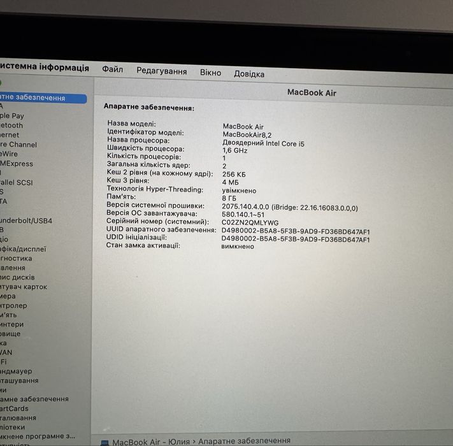Click the OS loader version 580.140.1~51

[x=243, y=215]
